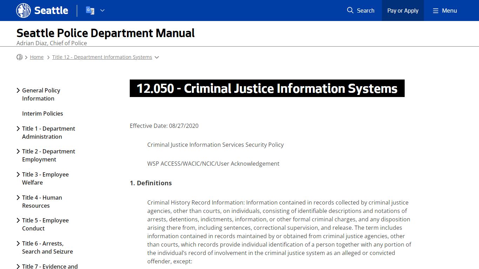Expand the language selector chevron

click(102, 11)
